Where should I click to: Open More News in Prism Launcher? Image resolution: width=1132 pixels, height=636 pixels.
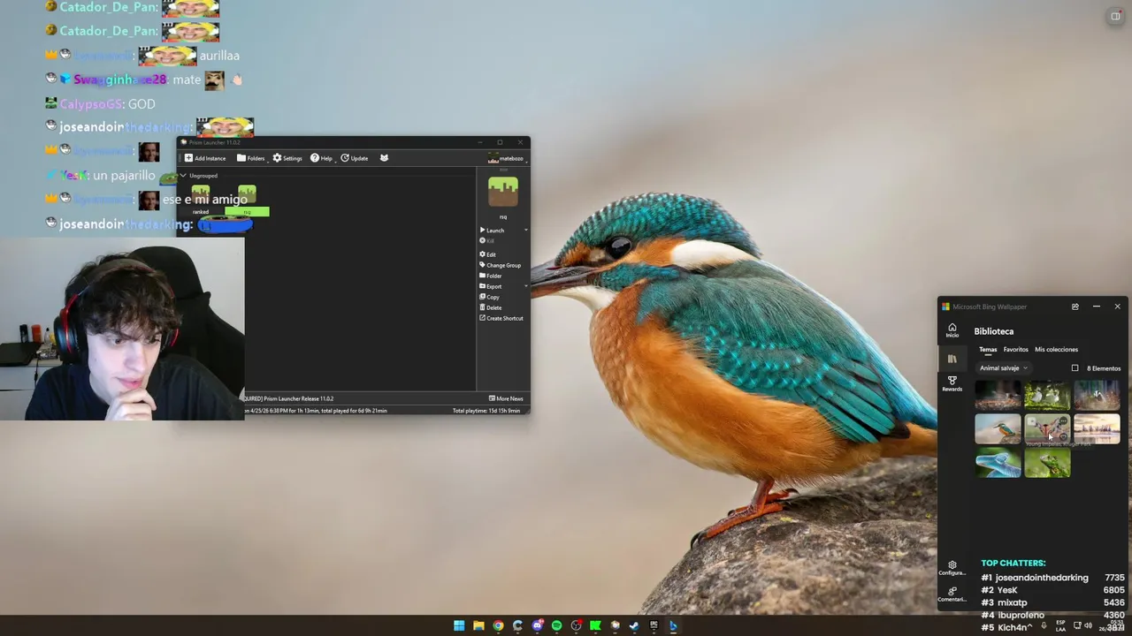tap(506, 398)
